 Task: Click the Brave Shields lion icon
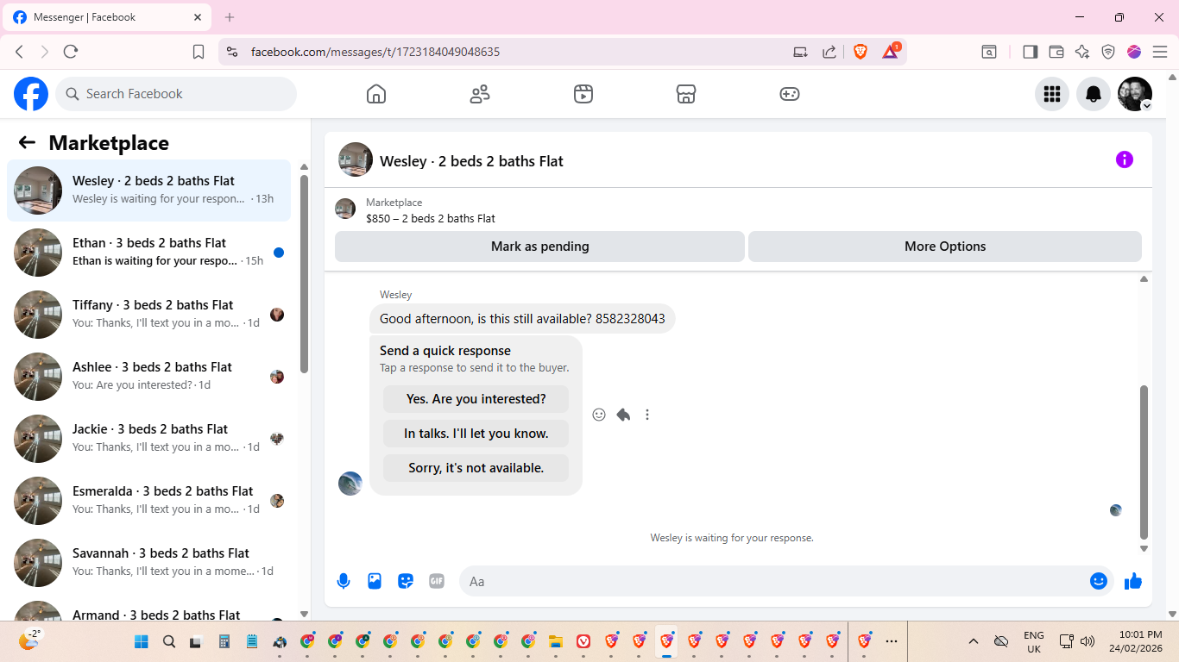point(861,52)
